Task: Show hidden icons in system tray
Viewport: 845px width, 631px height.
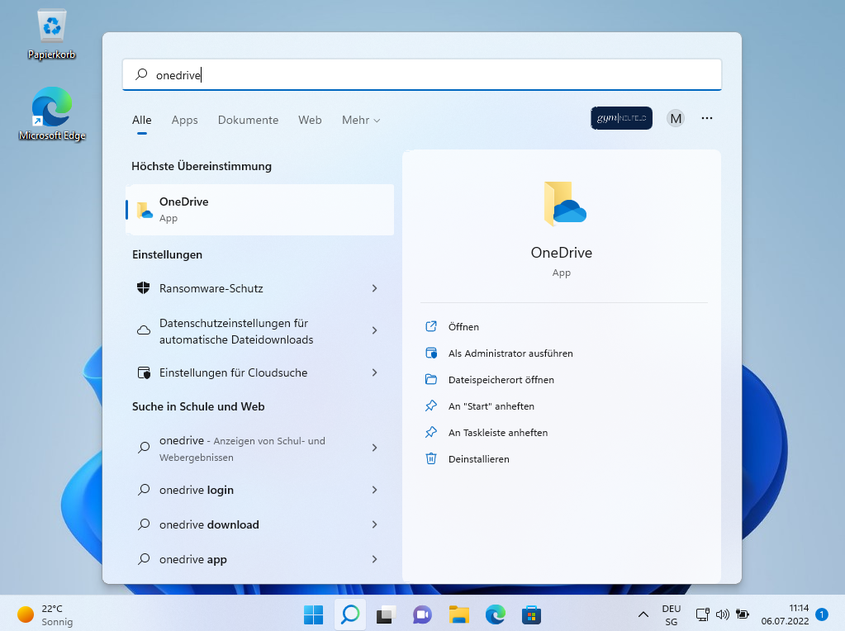Action: [x=643, y=614]
